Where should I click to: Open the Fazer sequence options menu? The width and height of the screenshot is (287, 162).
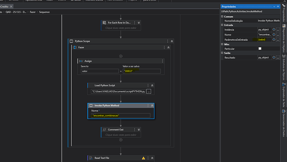pos(164,47)
